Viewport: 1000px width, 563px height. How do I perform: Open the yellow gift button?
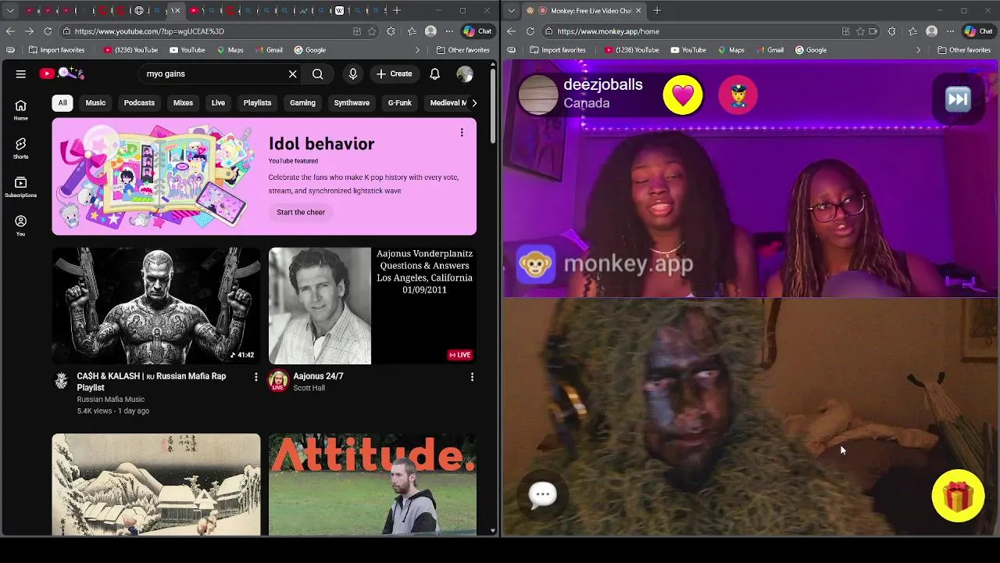click(x=958, y=496)
